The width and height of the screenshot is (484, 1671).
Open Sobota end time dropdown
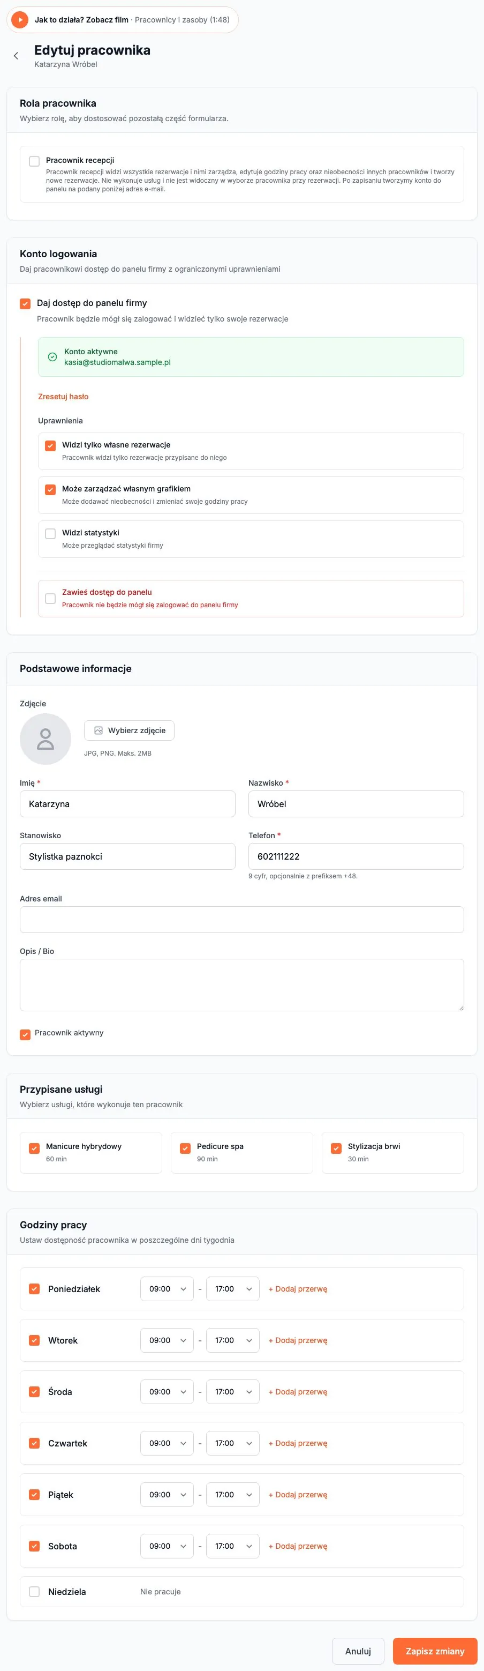(x=232, y=1546)
